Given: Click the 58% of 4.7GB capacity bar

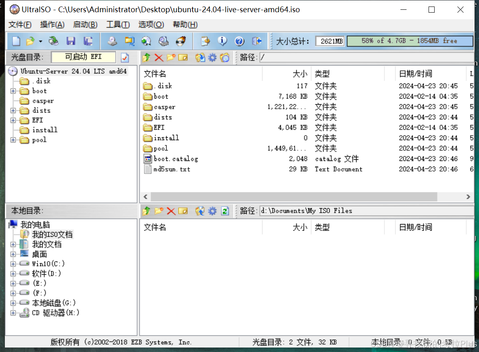Looking at the screenshot, I should 410,41.
